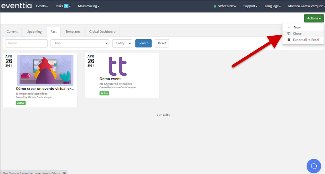Image resolution: width=325 pixels, height=174 pixels.
Task: Open the Events dropdown menu
Action: pos(42,6)
